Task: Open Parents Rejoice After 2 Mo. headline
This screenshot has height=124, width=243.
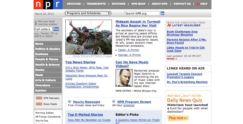Action: pos(187,41)
